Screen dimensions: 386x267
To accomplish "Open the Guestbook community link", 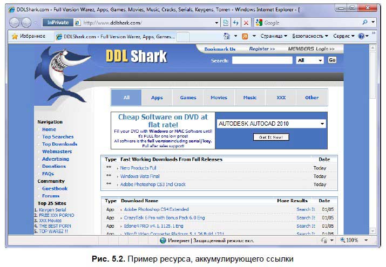I will pyautogui.click(x=55, y=189).
